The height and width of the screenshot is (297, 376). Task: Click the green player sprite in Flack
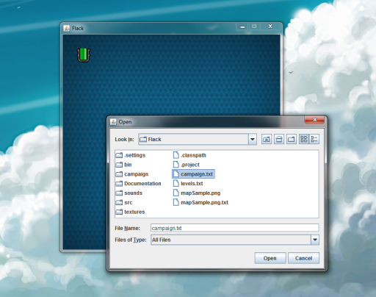click(x=84, y=54)
